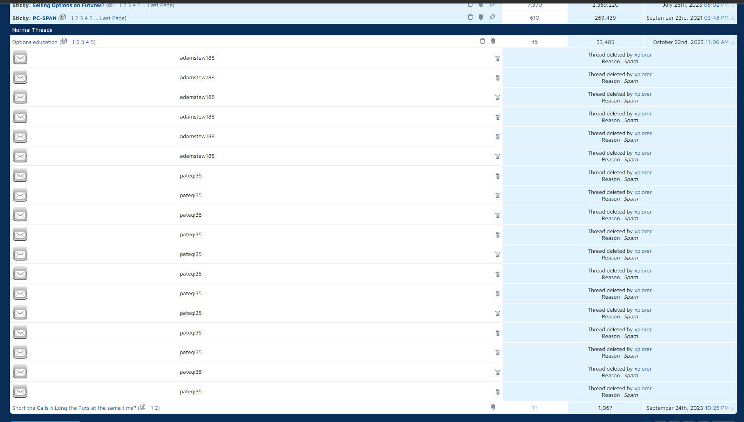Screen dimensions: 744x422
Task: Open xplorer profile in last pateqi35 row
Action: click(x=643, y=388)
